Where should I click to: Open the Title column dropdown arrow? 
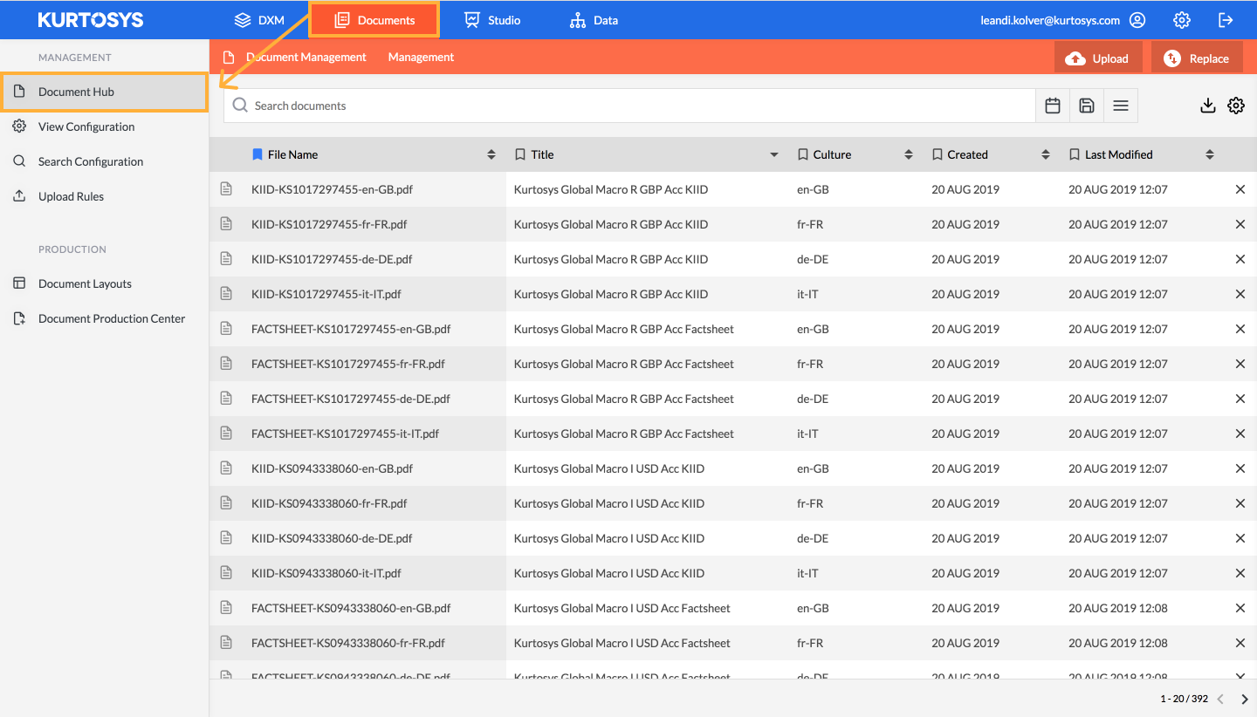point(774,154)
